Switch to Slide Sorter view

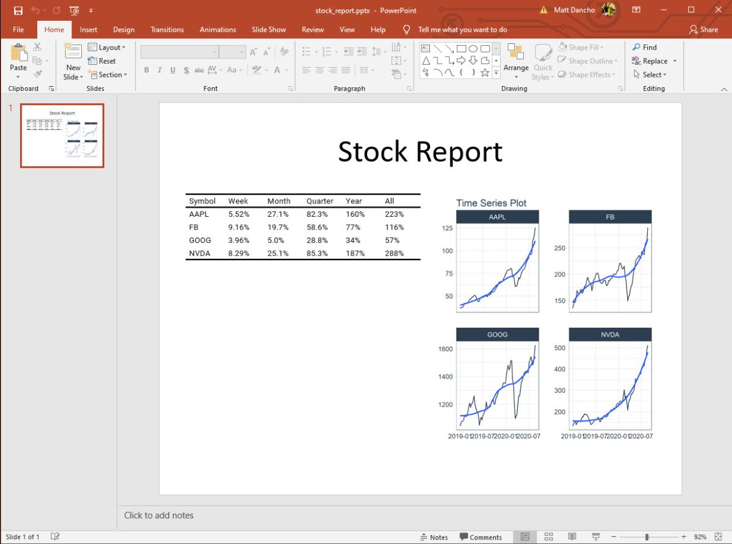tap(548, 537)
